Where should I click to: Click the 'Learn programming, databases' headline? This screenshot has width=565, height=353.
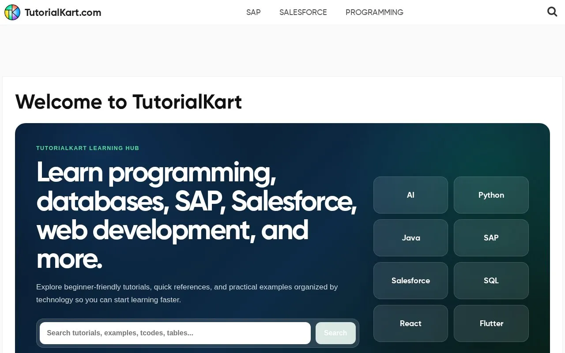pyautogui.click(x=196, y=215)
